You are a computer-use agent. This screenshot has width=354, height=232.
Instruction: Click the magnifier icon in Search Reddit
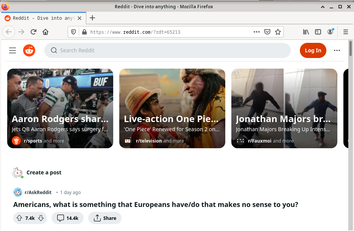[x=54, y=50]
